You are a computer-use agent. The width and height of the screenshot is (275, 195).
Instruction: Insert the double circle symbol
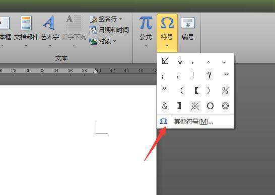(x=225, y=106)
